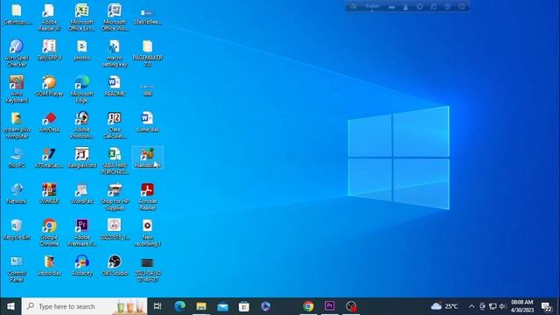Select the macro setting key file
Image resolution: width=560 pixels, height=315 pixels.
pyautogui.click(x=115, y=53)
